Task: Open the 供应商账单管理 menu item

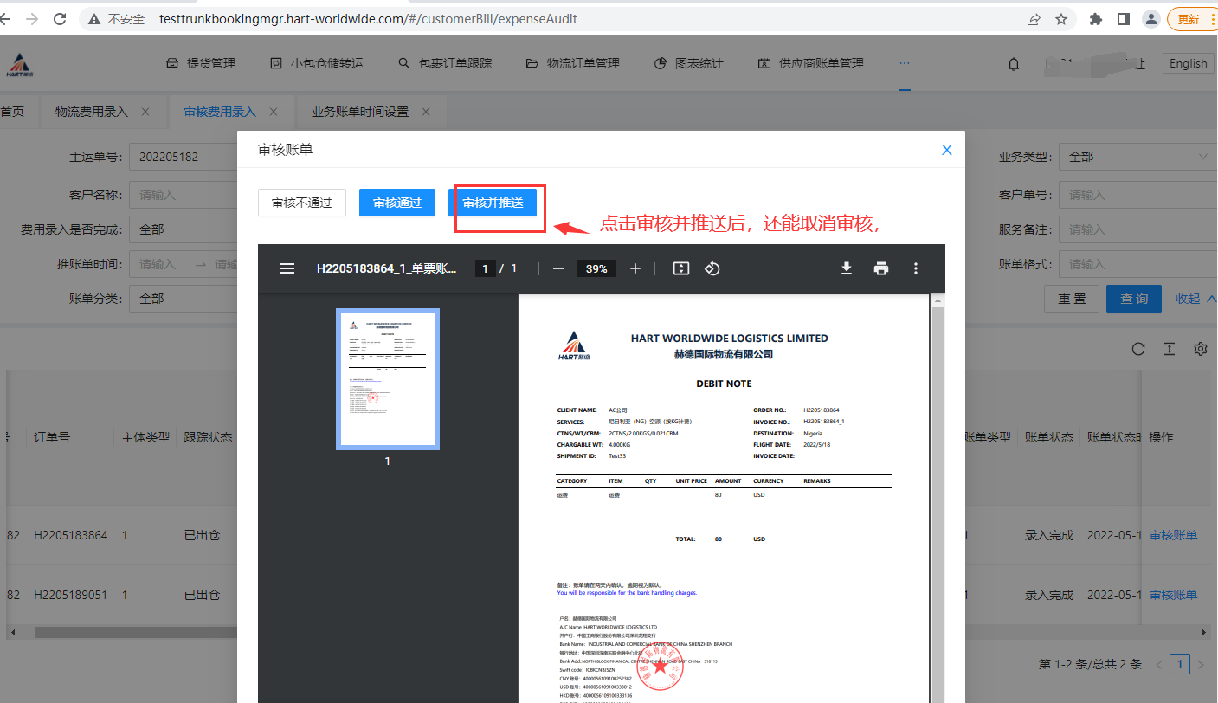Action: [x=811, y=63]
